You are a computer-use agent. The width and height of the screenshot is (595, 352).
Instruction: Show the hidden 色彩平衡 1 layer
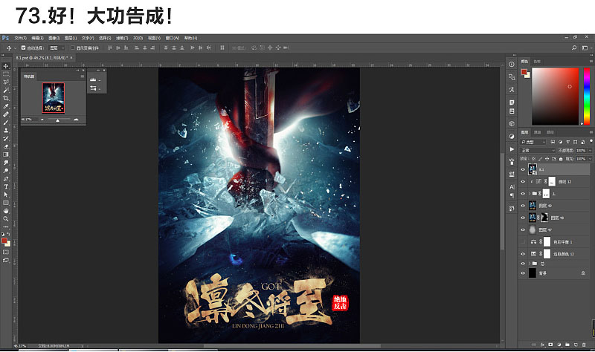[x=523, y=242]
